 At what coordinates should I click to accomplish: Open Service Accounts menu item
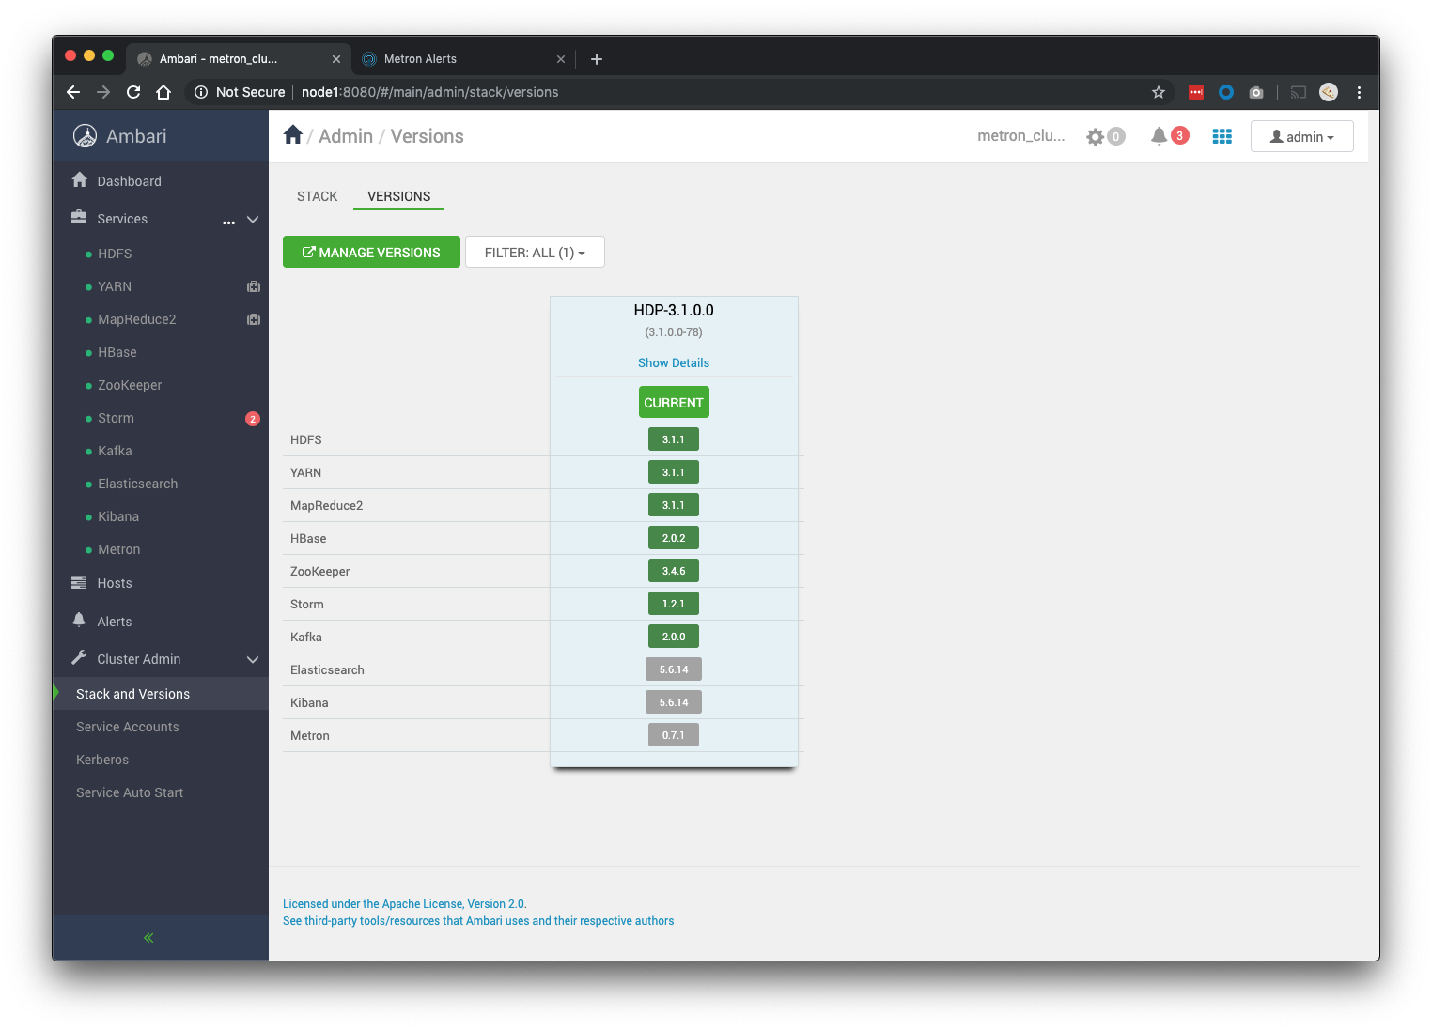[128, 727]
